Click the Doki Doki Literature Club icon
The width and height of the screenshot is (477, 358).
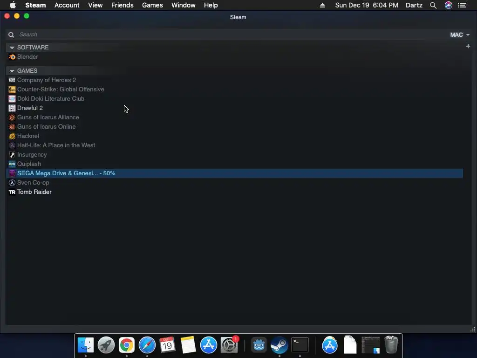tap(12, 99)
